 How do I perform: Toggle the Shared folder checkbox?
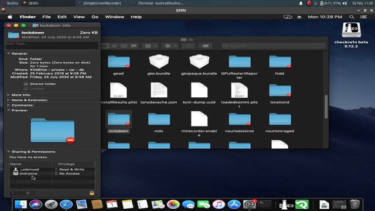point(26,84)
